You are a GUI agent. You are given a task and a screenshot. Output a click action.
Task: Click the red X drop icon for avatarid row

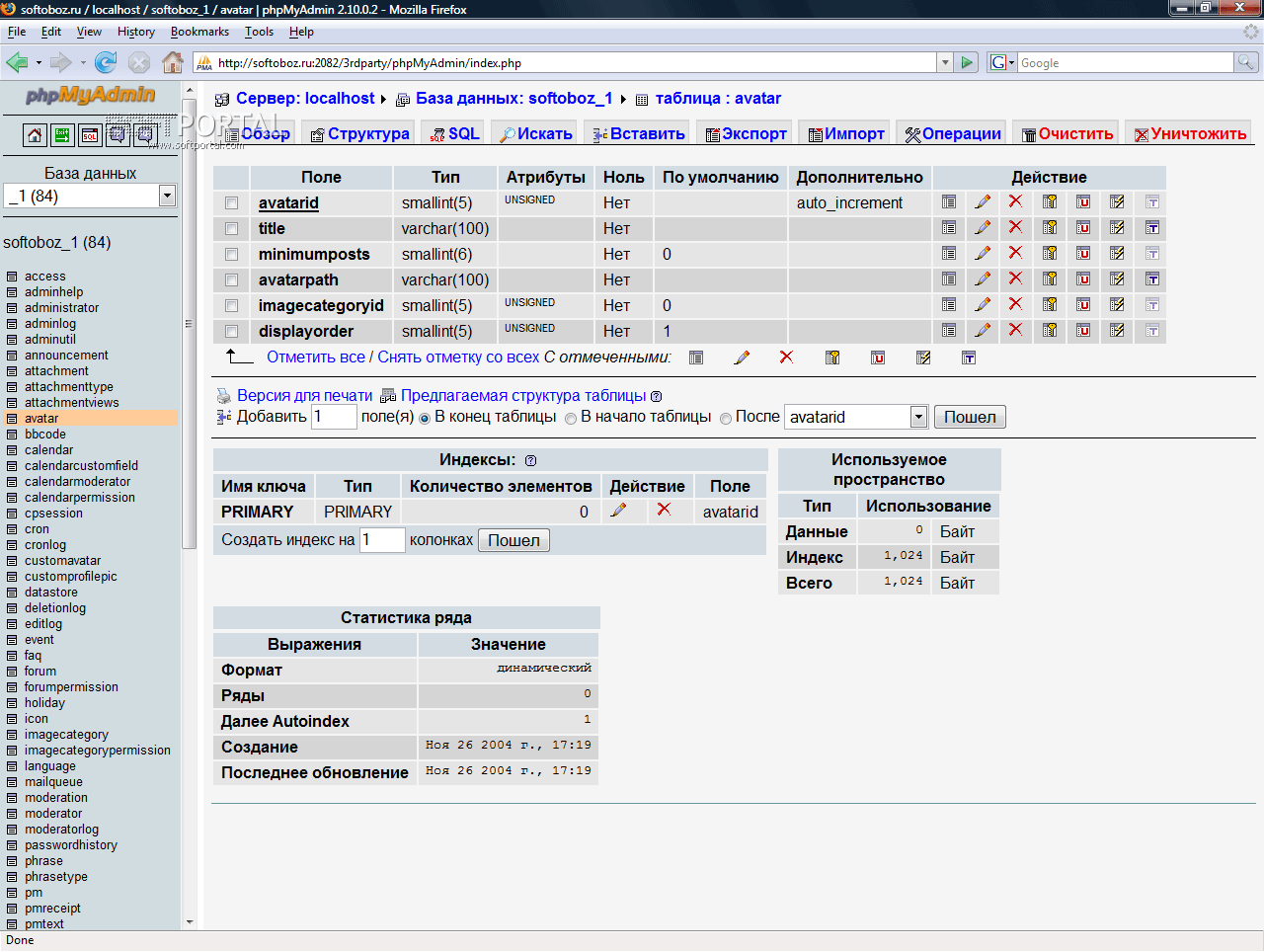click(1015, 201)
